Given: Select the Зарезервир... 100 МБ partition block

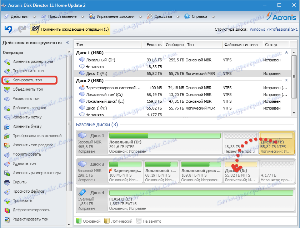Looking at the screenshot, I should pos(125,172).
